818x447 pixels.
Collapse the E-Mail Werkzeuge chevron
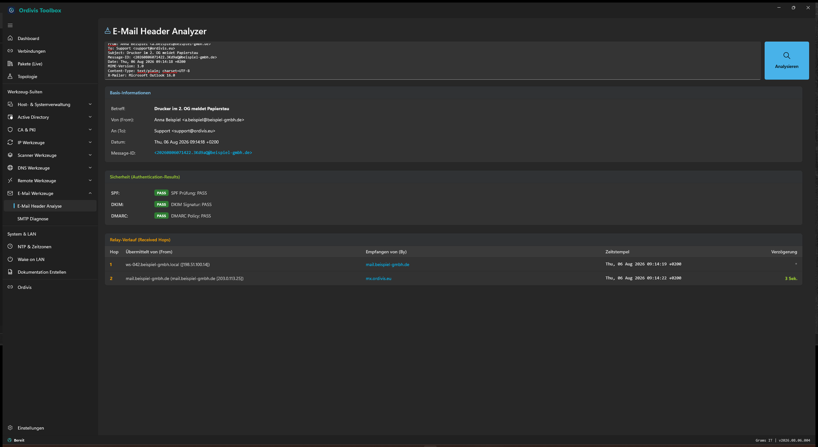(x=90, y=193)
